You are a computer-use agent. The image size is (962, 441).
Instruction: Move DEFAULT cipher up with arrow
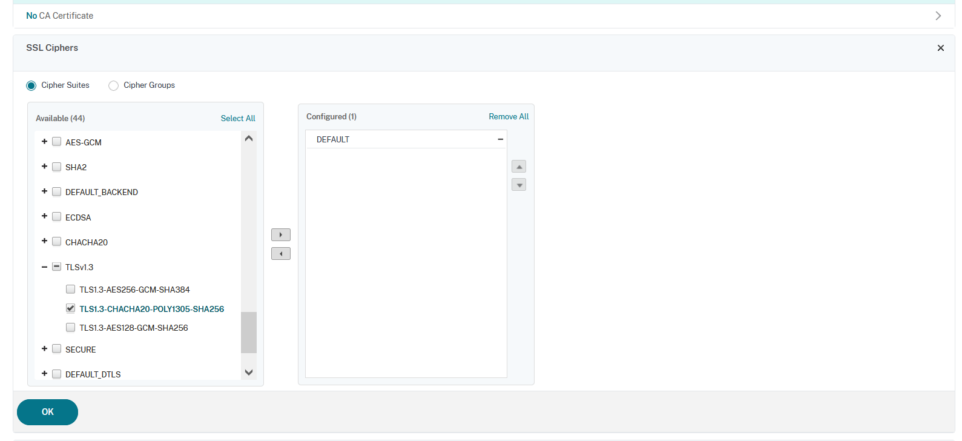click(x=519, y=167)
